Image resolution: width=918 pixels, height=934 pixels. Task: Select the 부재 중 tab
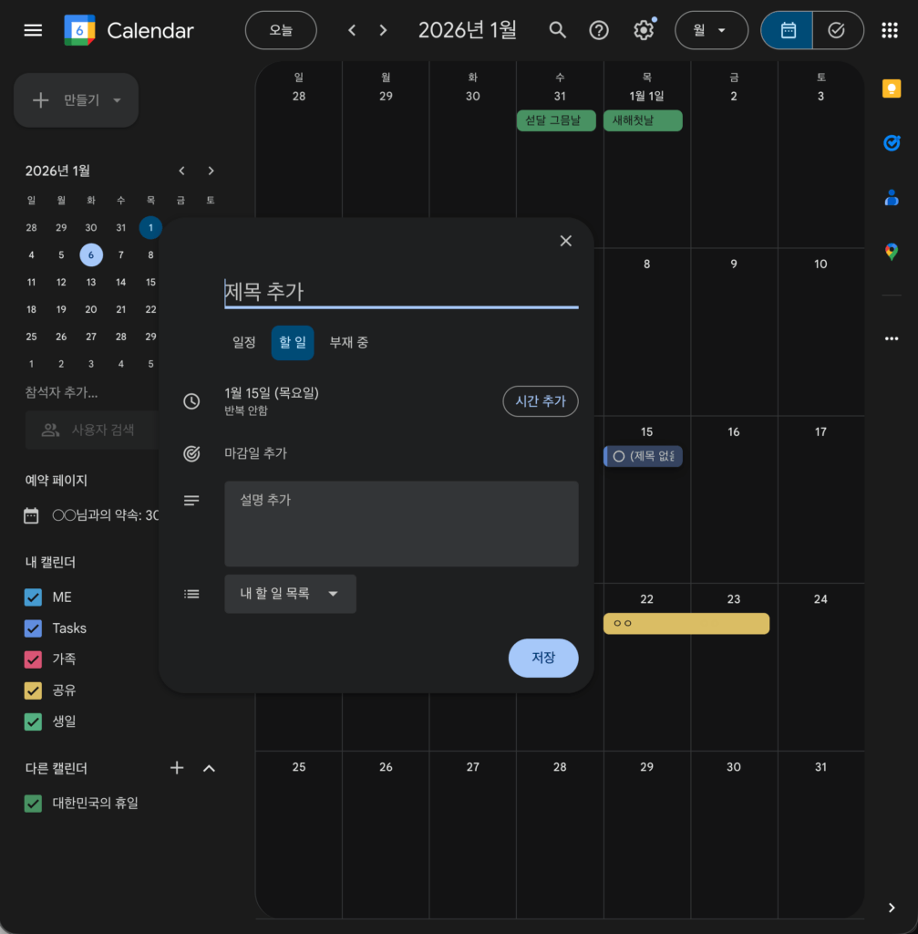pyautogui.click(x=349, y=343)
